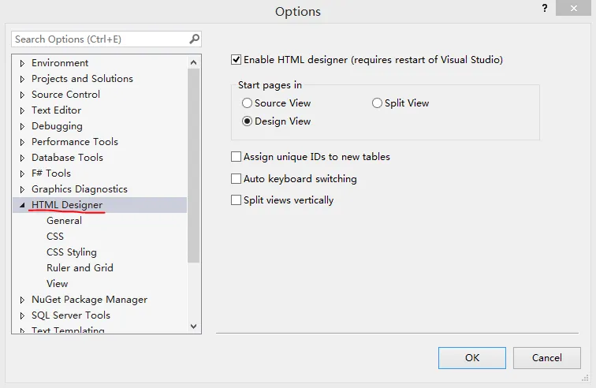
Task: Click the search magnifier icon
Action: [x=194, y=39]
